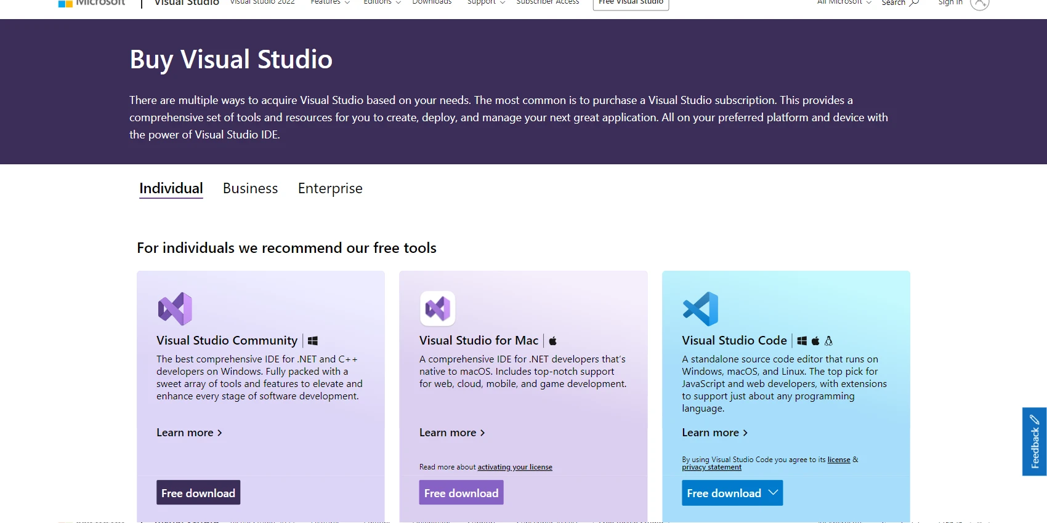The width and height of the screenshot is (1047, 523).
Task: Click the sign-in avatar icon
Action: point(979,3)
